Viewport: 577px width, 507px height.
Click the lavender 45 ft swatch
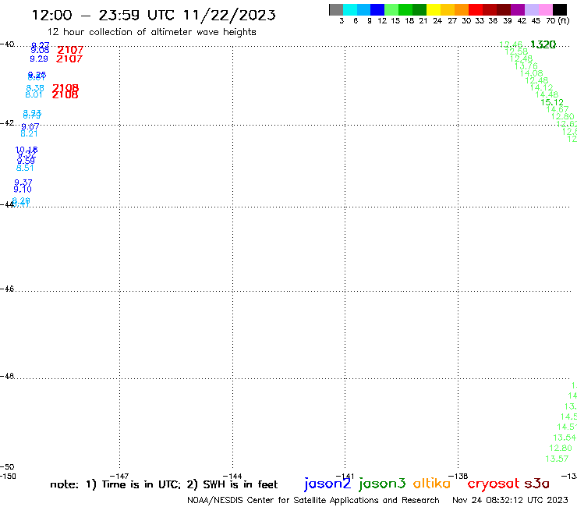(x=532, y=9)
